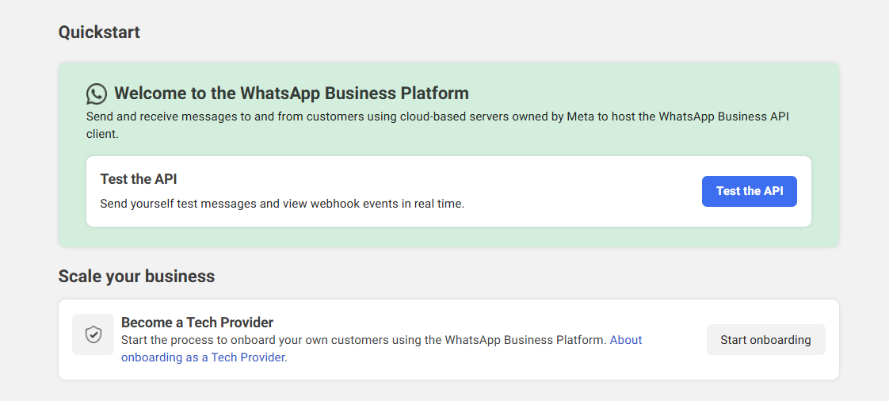Select the Welcome to WhatsApp Business Platform heading

[292, 94]
